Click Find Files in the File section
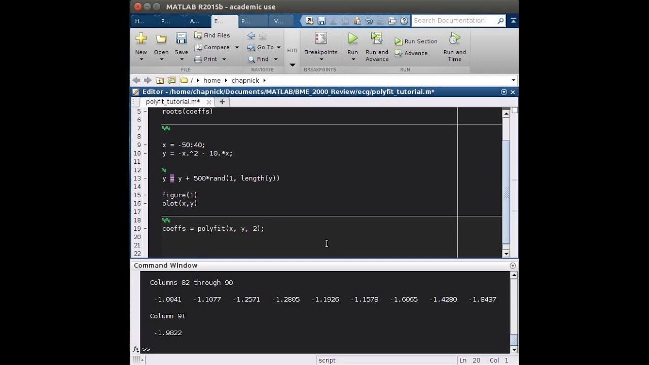Image resolution: width=649 pixels, height=365 pixels. (212, 35)
